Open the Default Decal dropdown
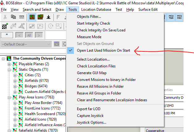This screenshot has width=194, height=132. 26,44
